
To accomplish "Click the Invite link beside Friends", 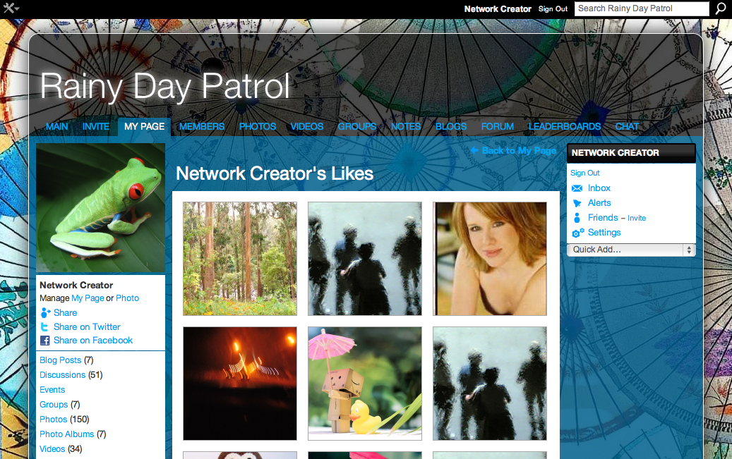I will tap(637, 219).
